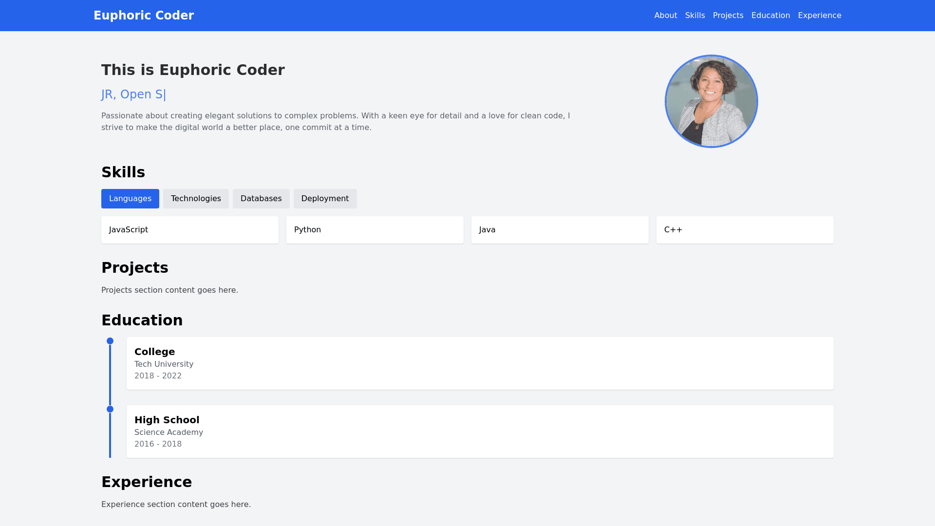Viewport: 935px width, 526px height.
Task: Switch to the Databases tab
Action: [261, 199]
